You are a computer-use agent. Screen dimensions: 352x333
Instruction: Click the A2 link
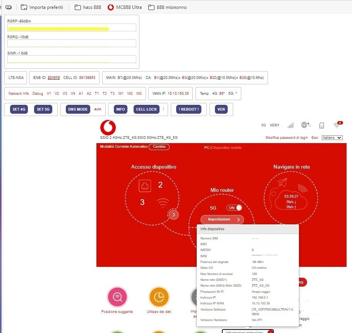[89, 94]
